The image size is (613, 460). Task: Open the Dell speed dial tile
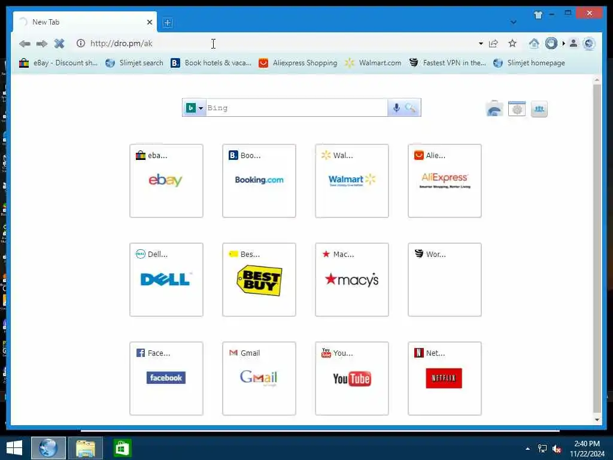[166, 280]
